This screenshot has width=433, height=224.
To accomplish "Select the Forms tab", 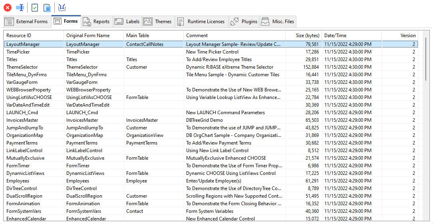I will click(66, 21).
